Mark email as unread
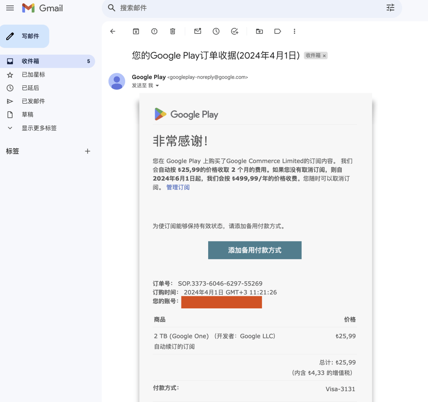This screenshot has width=428, height=402. click(x=198, y=31)
